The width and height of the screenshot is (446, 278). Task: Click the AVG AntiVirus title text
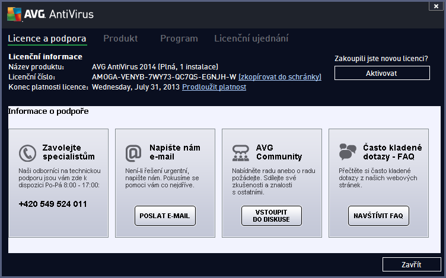coord(59,14)
